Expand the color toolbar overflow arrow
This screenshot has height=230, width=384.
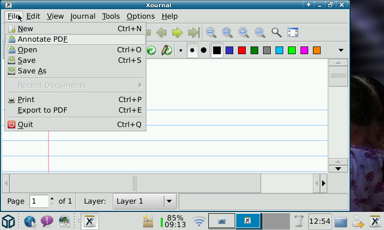click(341, 50)
